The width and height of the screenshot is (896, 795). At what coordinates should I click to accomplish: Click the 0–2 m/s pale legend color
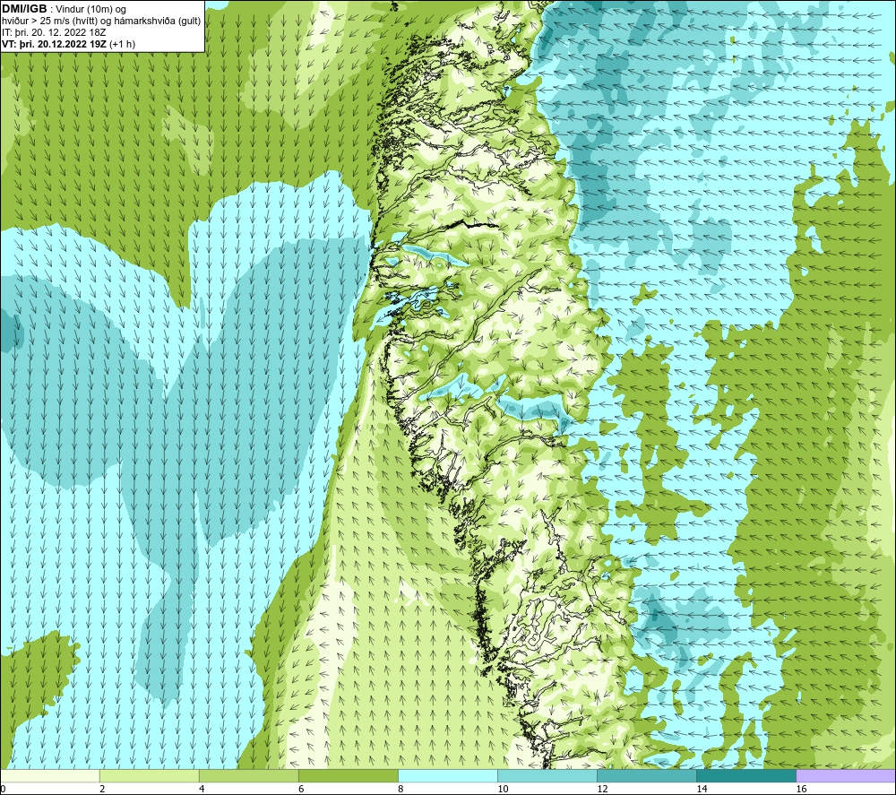click(50, 775)
